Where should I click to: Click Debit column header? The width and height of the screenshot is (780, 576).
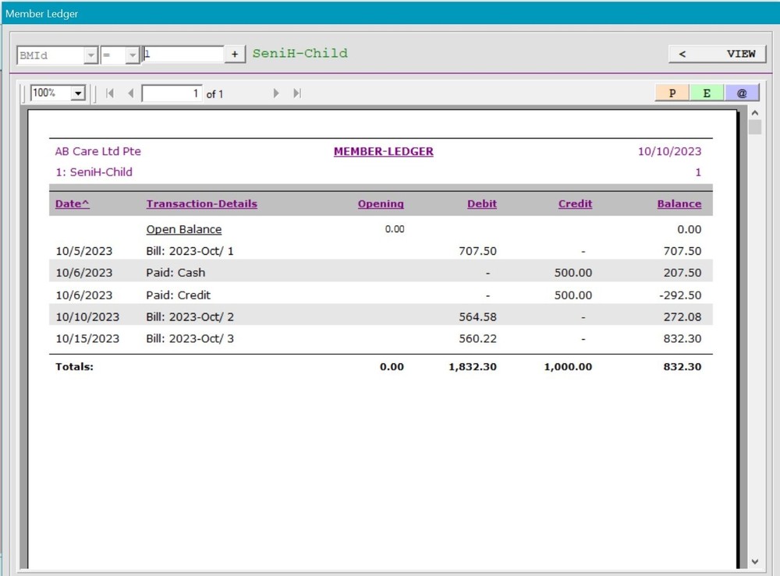point(481,203)
